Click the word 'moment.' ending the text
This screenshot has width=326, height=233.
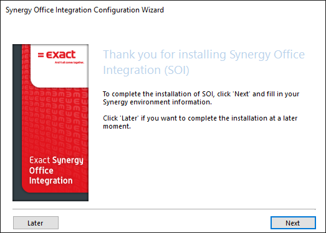point(117,126)
